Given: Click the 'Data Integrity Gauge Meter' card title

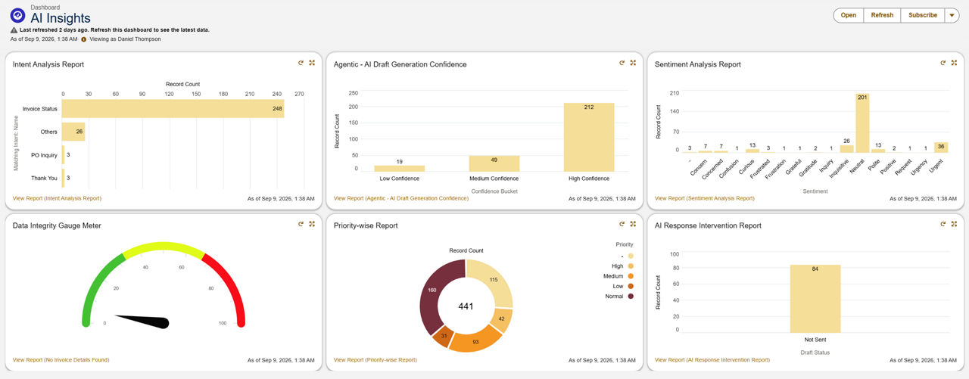Looking at the screenshot, I should 57,225.
